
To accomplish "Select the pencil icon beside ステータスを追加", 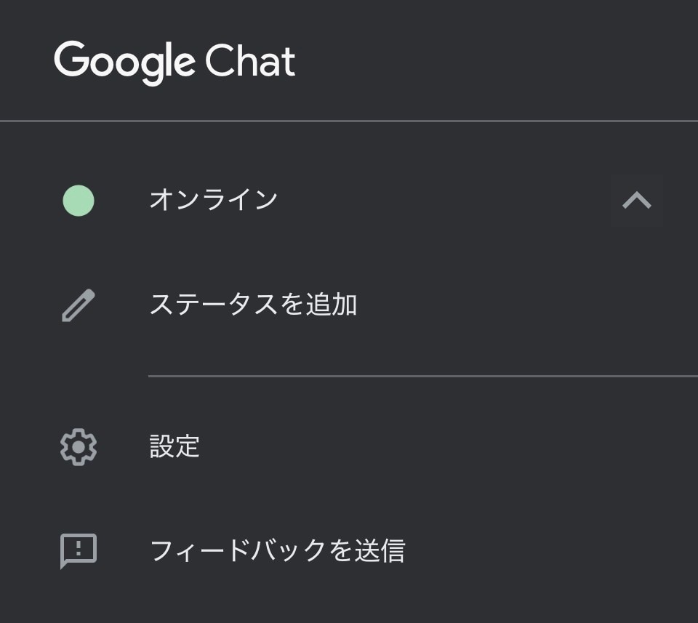I will [78, 305].
